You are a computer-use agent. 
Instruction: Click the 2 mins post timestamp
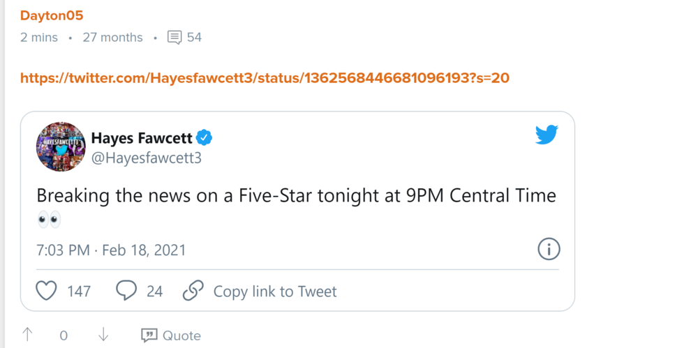[39, 38]
